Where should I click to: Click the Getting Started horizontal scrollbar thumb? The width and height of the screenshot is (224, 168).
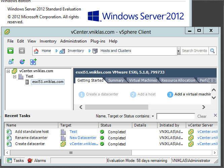(117, 107)
